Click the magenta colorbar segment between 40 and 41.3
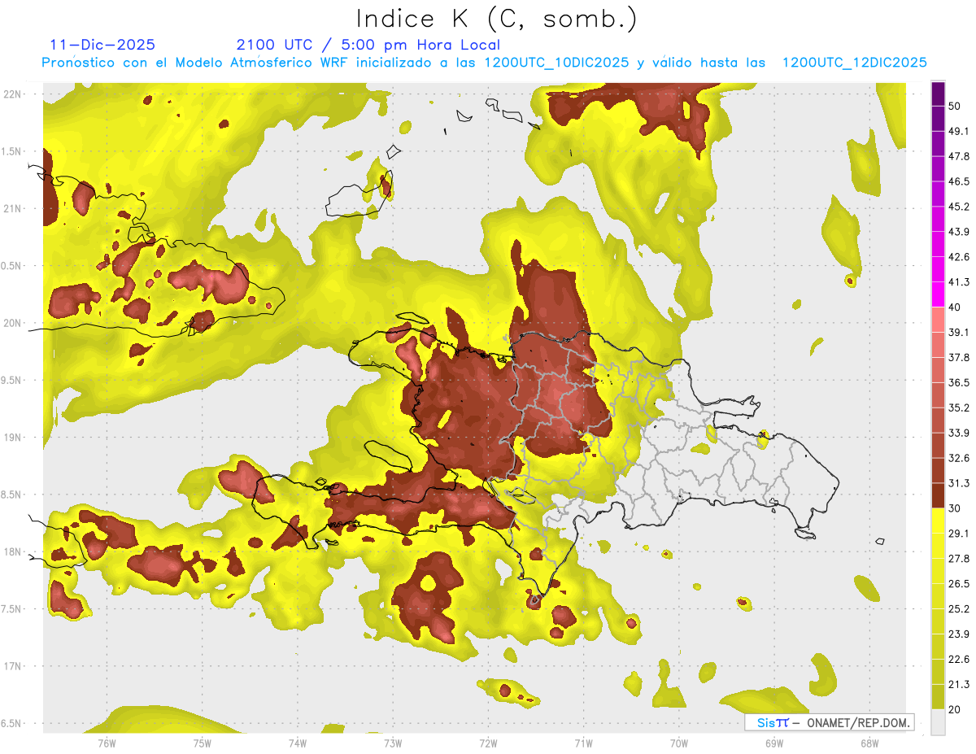Screen dimensions: 976x754 tap(938, 294)
